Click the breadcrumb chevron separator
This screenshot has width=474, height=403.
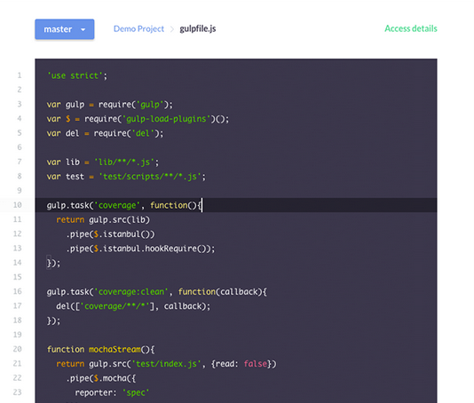pyautogui.click(x=172, y=29)
